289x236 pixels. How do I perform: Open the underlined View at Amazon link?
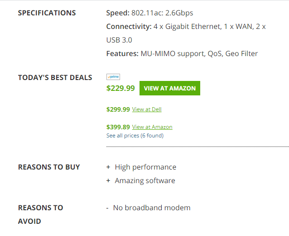click(152, 127)
